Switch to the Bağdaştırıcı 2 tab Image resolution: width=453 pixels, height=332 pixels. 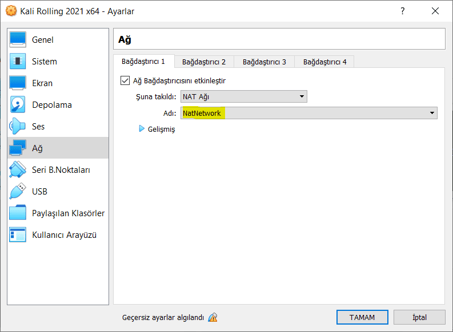[x=204, y=62]
